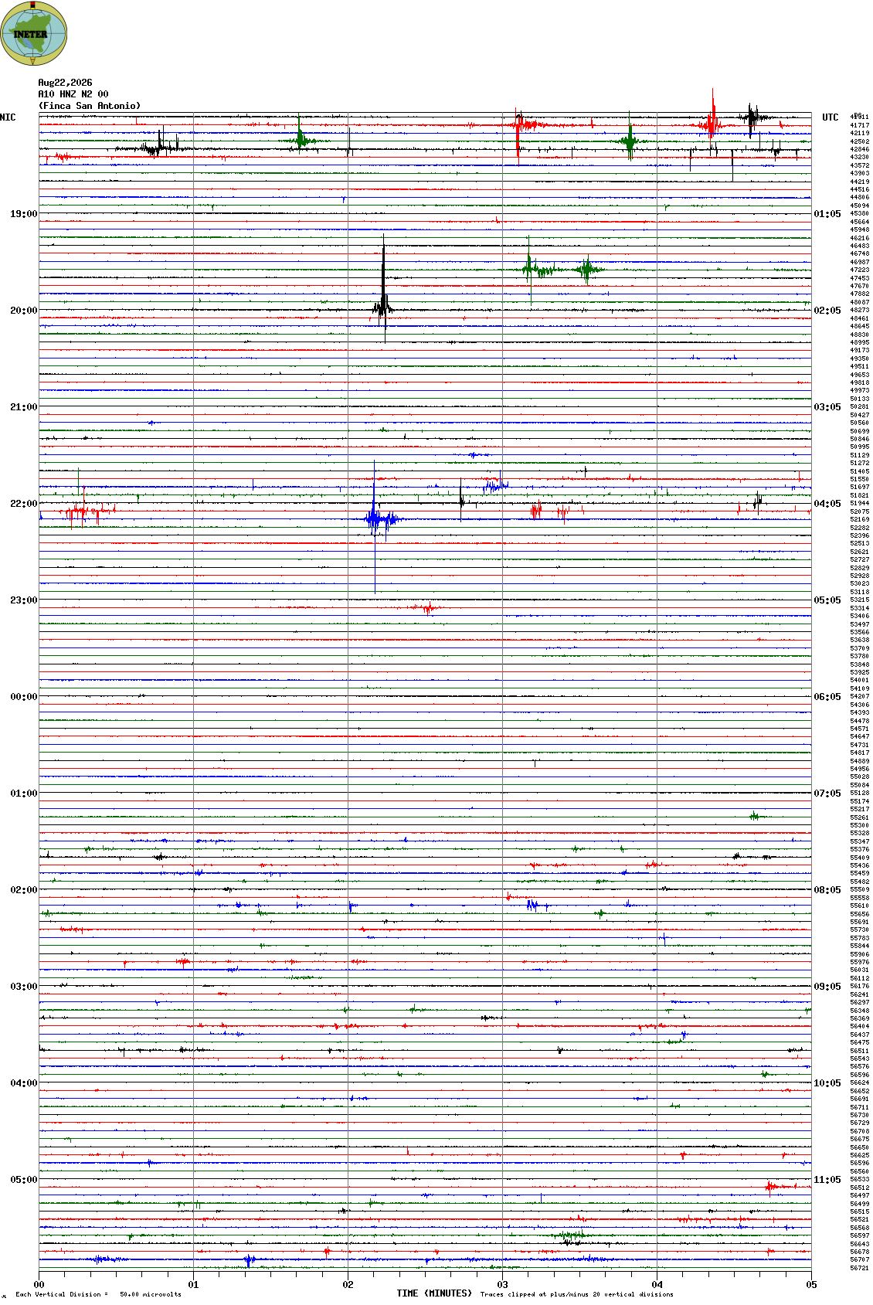Click the 22:00 local time label
Image resolution: width=873 pixels, height=1305 pixels.
tap(23, 504)
